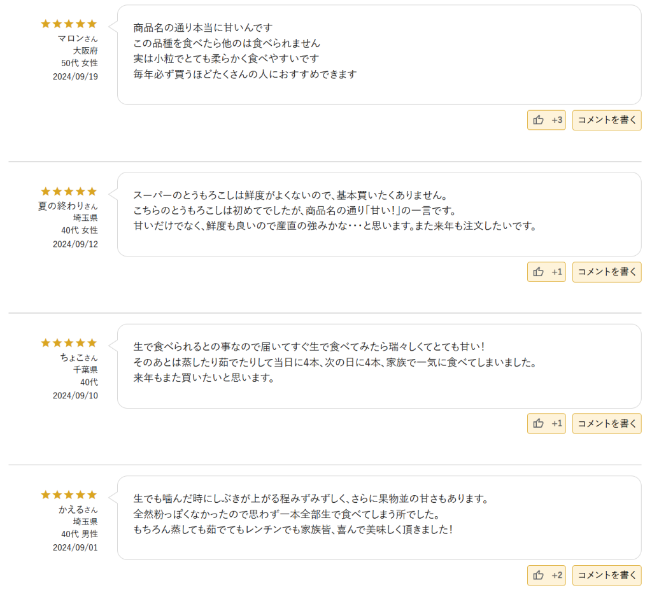Click the review bubble about スーパーのとうもろこし

(x=379, y=214)
